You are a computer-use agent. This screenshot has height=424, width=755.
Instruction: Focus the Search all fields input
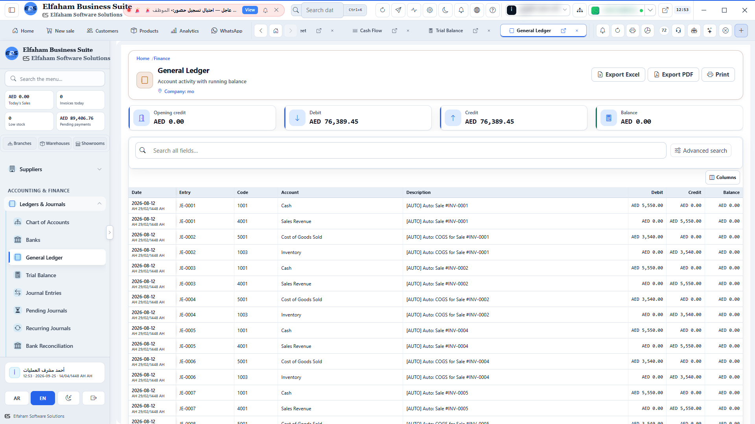401,151
